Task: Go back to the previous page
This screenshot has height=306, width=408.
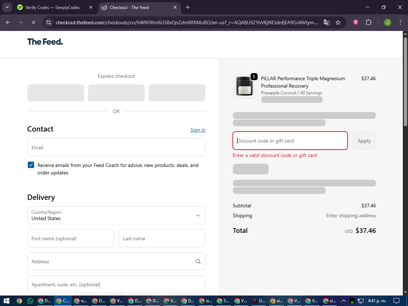Action: [8, 23]
